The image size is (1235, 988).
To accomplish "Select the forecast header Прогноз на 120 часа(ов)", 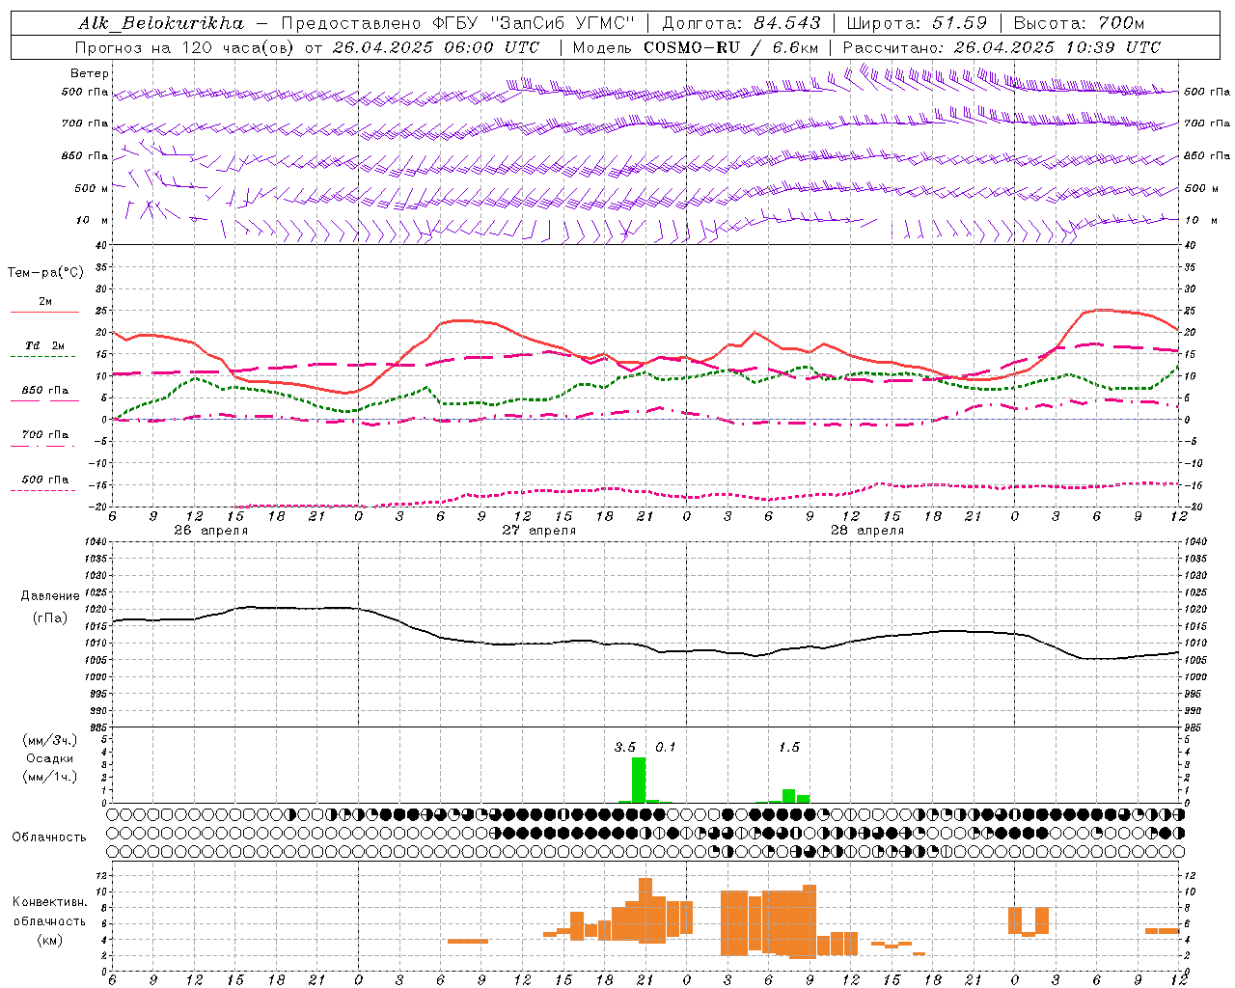I will [185, 47].
